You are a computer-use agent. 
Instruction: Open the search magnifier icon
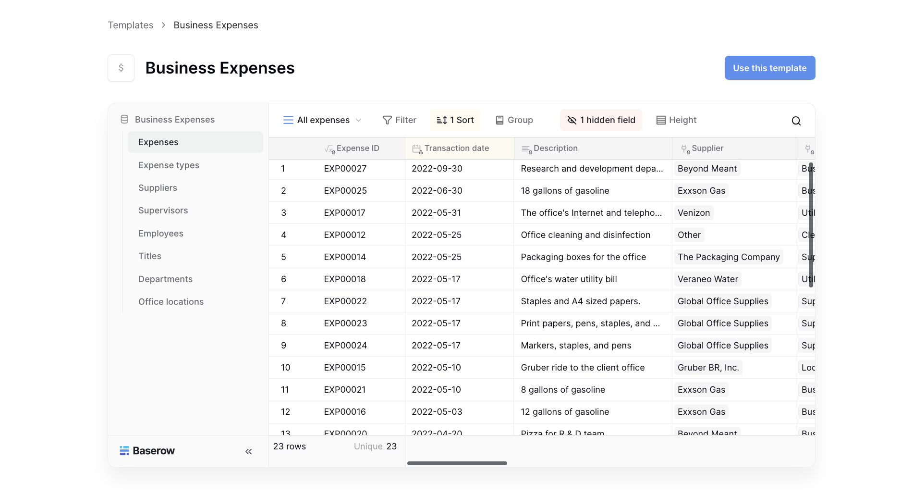click(796, 121)
